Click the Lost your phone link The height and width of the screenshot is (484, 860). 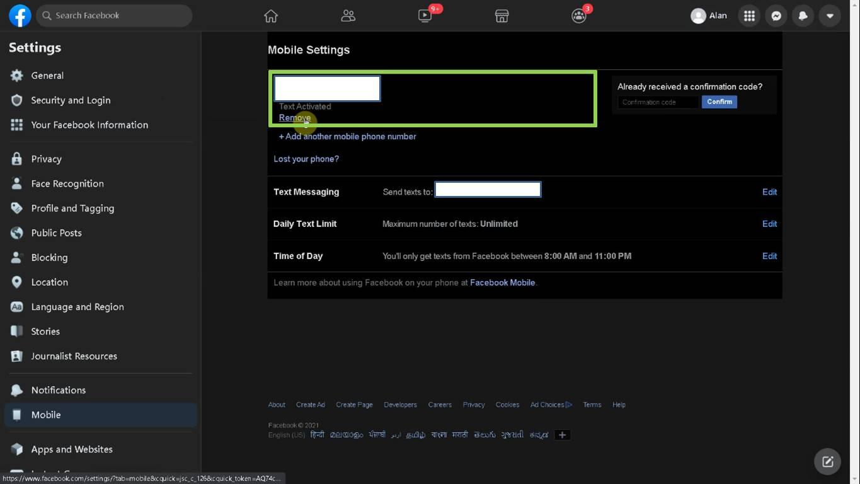(x=306, y=159)
